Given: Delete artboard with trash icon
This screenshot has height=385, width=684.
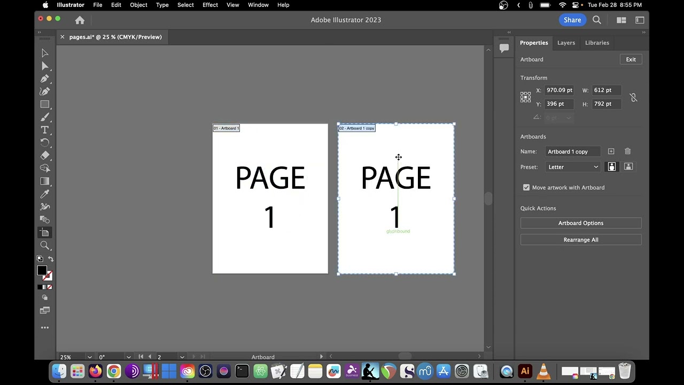Looking at the screenshot, I should click(x=627, y=151).
